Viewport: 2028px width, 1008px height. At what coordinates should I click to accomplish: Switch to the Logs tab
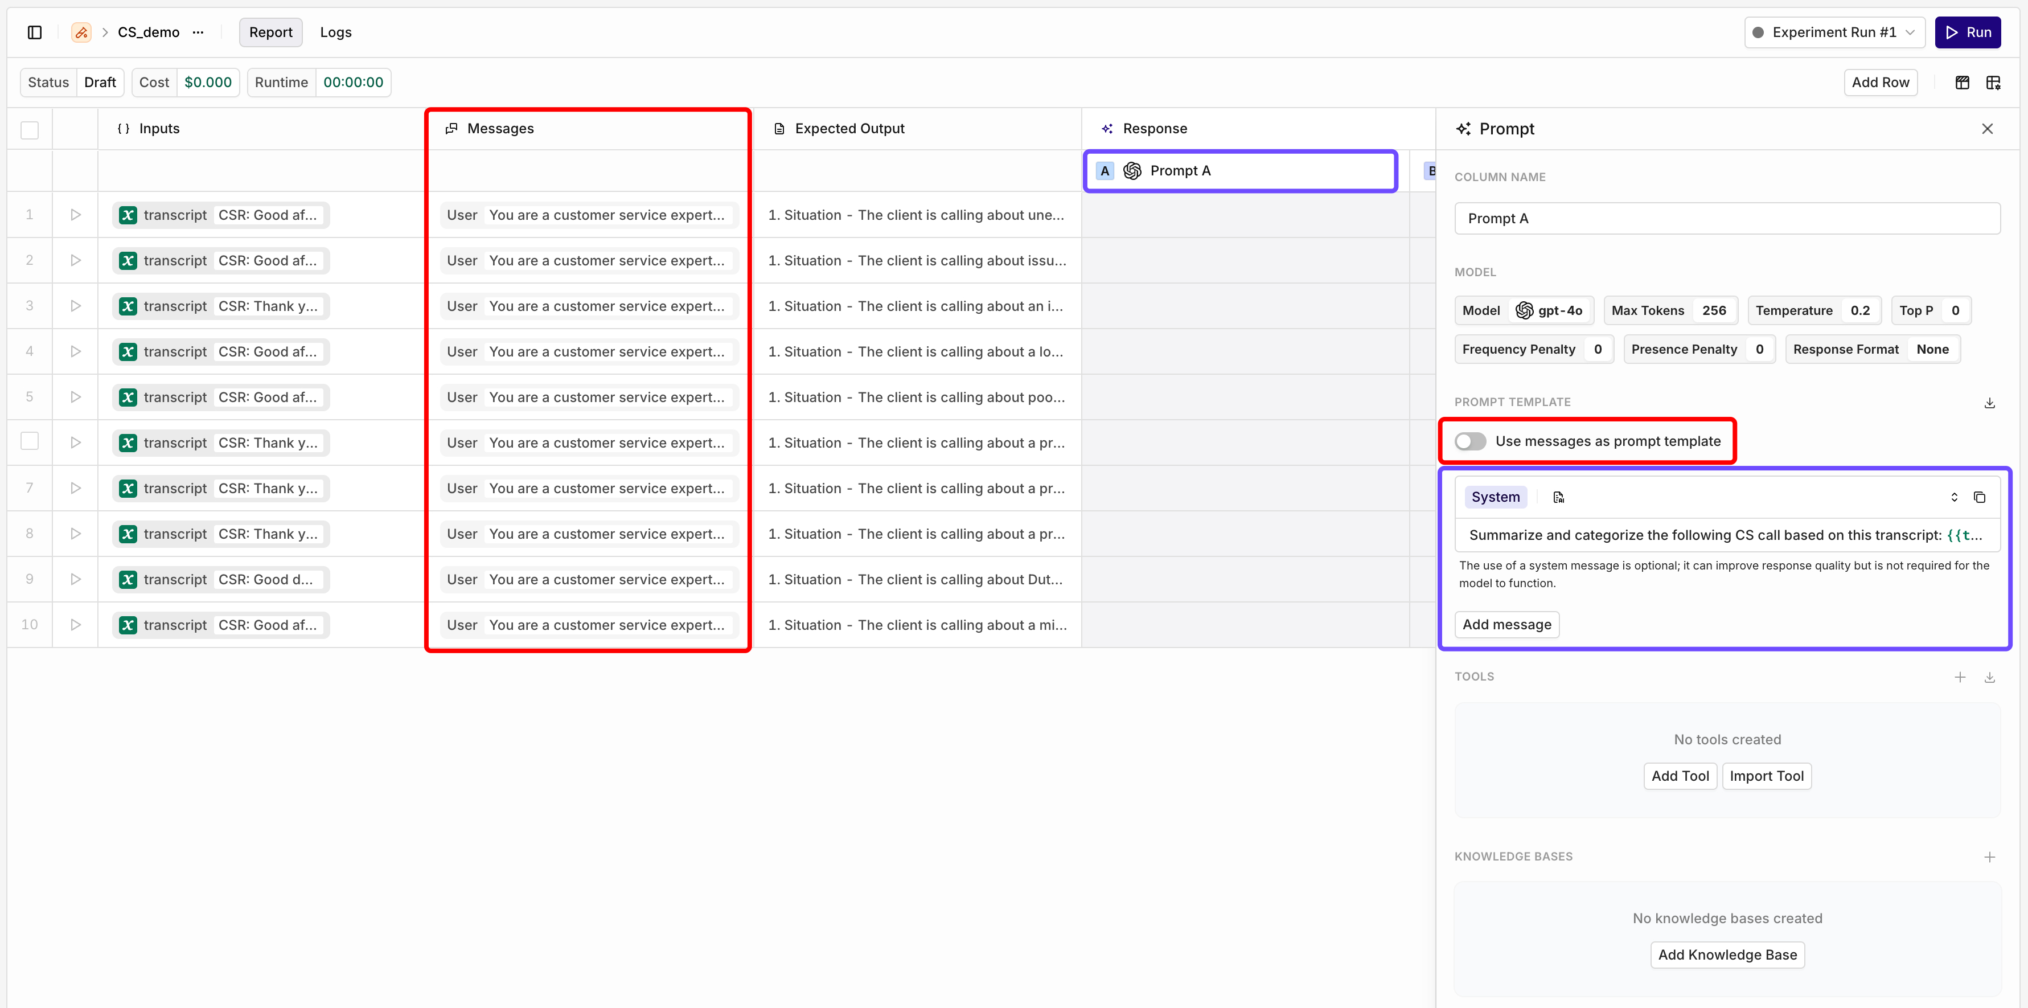(335, 32)
